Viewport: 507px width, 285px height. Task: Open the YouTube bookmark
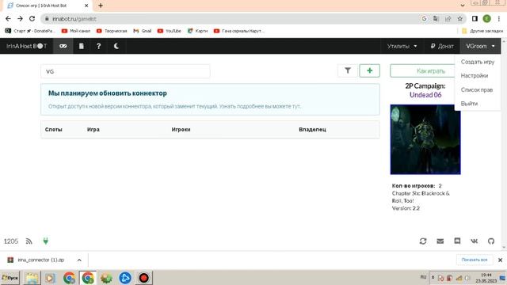pyautogui.click(x=169, y=31)
